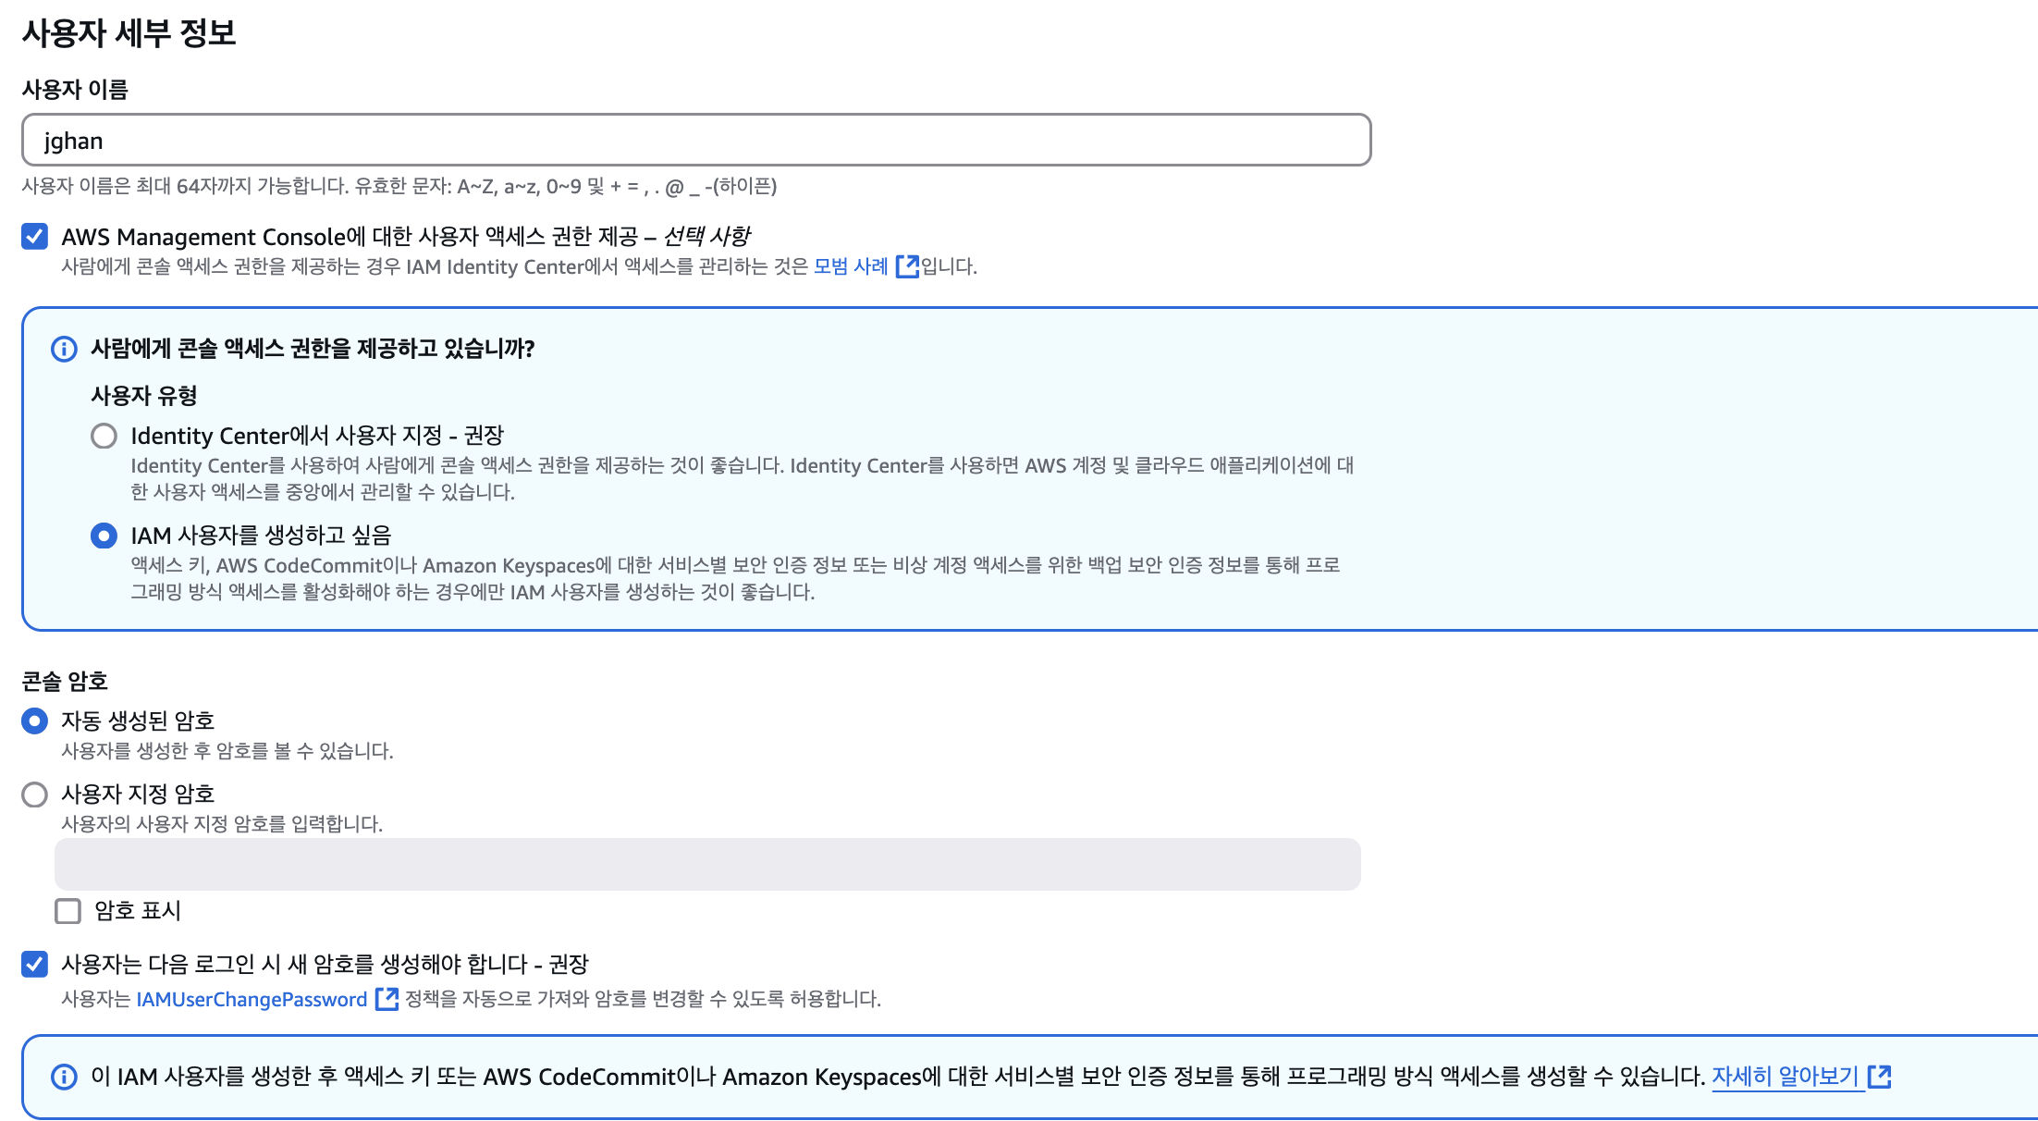Click the external link icon beside IAMUserChangePassword

387,999
